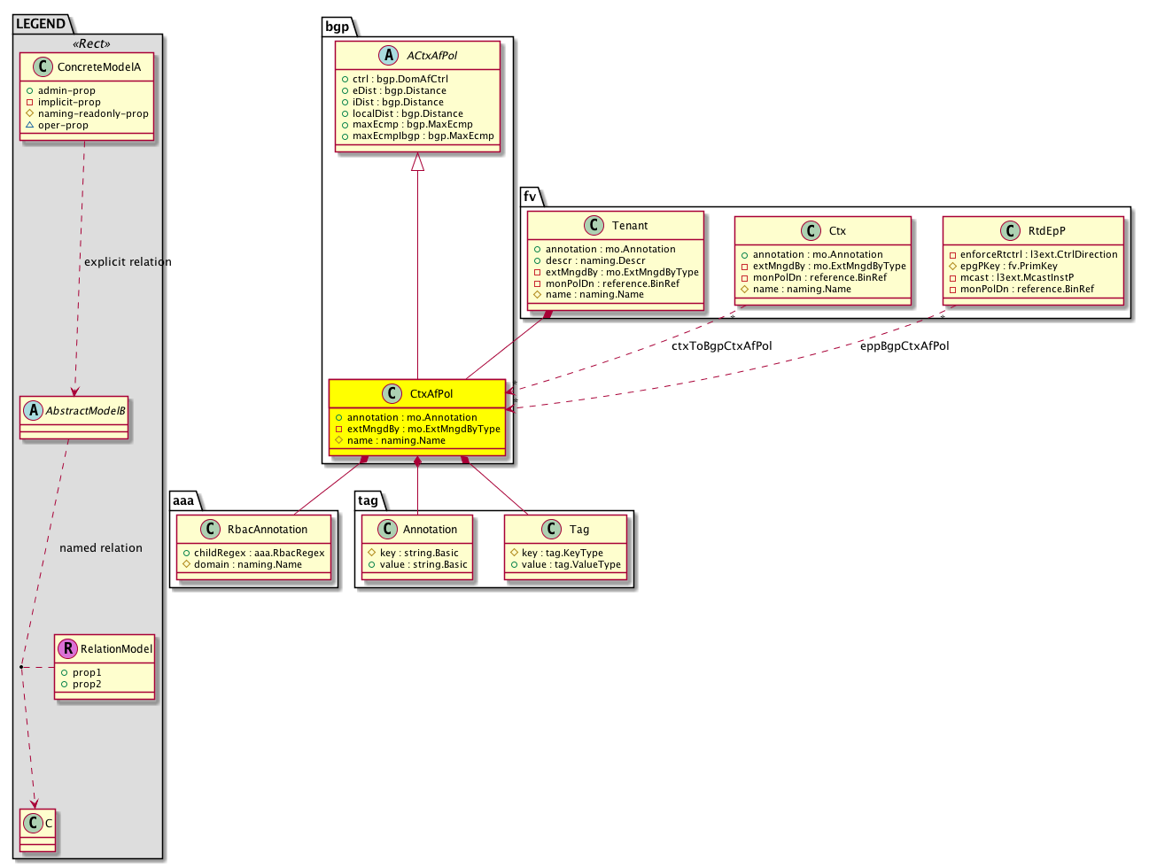Click the class icon of CtxAfPol
Viewport: 1149px width, 868px height.
pos(392,394)
